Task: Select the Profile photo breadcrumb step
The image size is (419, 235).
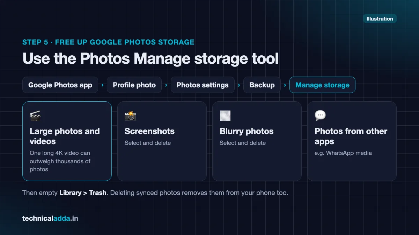Action: (x=134, y=85)
